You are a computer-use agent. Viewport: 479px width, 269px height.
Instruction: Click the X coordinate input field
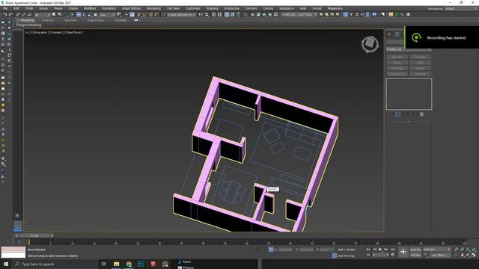286,249
